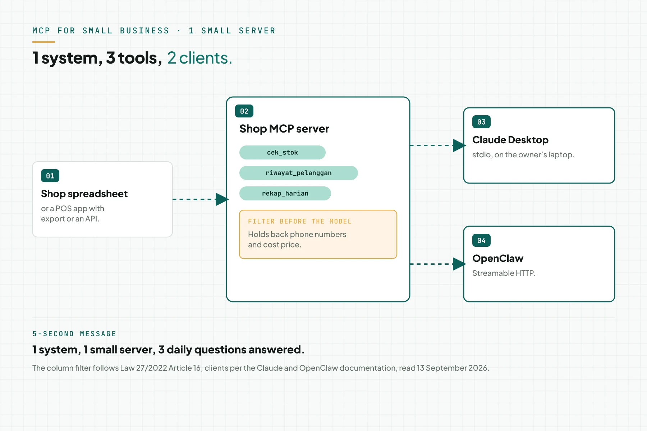Image resolution: width=647 pixels, height=431 pixels.
Task: Click the '2 clients.' headline text
Action: [x=200, y=58]
